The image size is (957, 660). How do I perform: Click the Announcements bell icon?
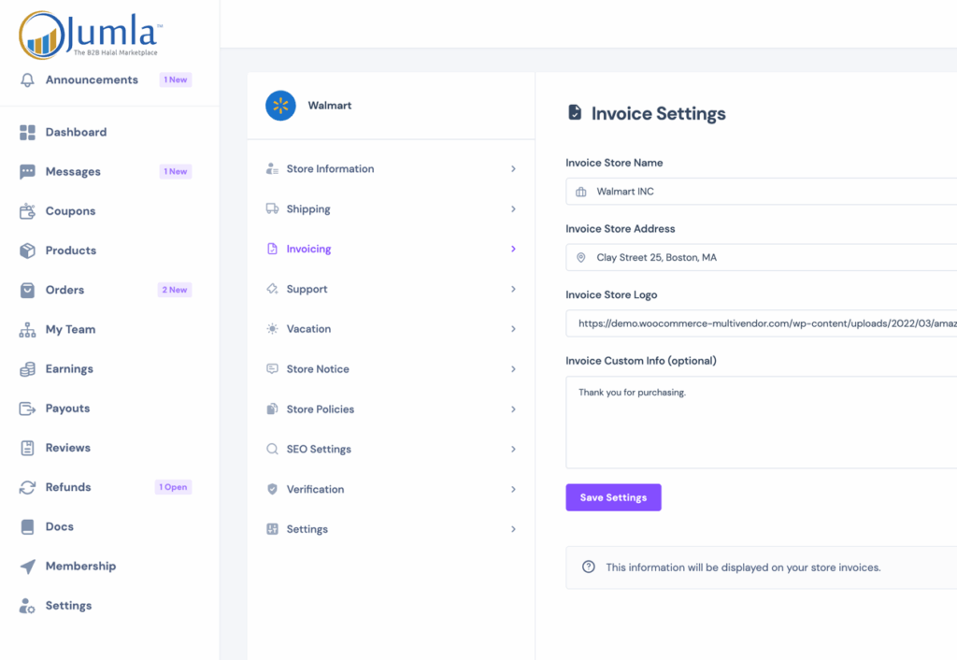pyautogui.click(x=27, y=80)
